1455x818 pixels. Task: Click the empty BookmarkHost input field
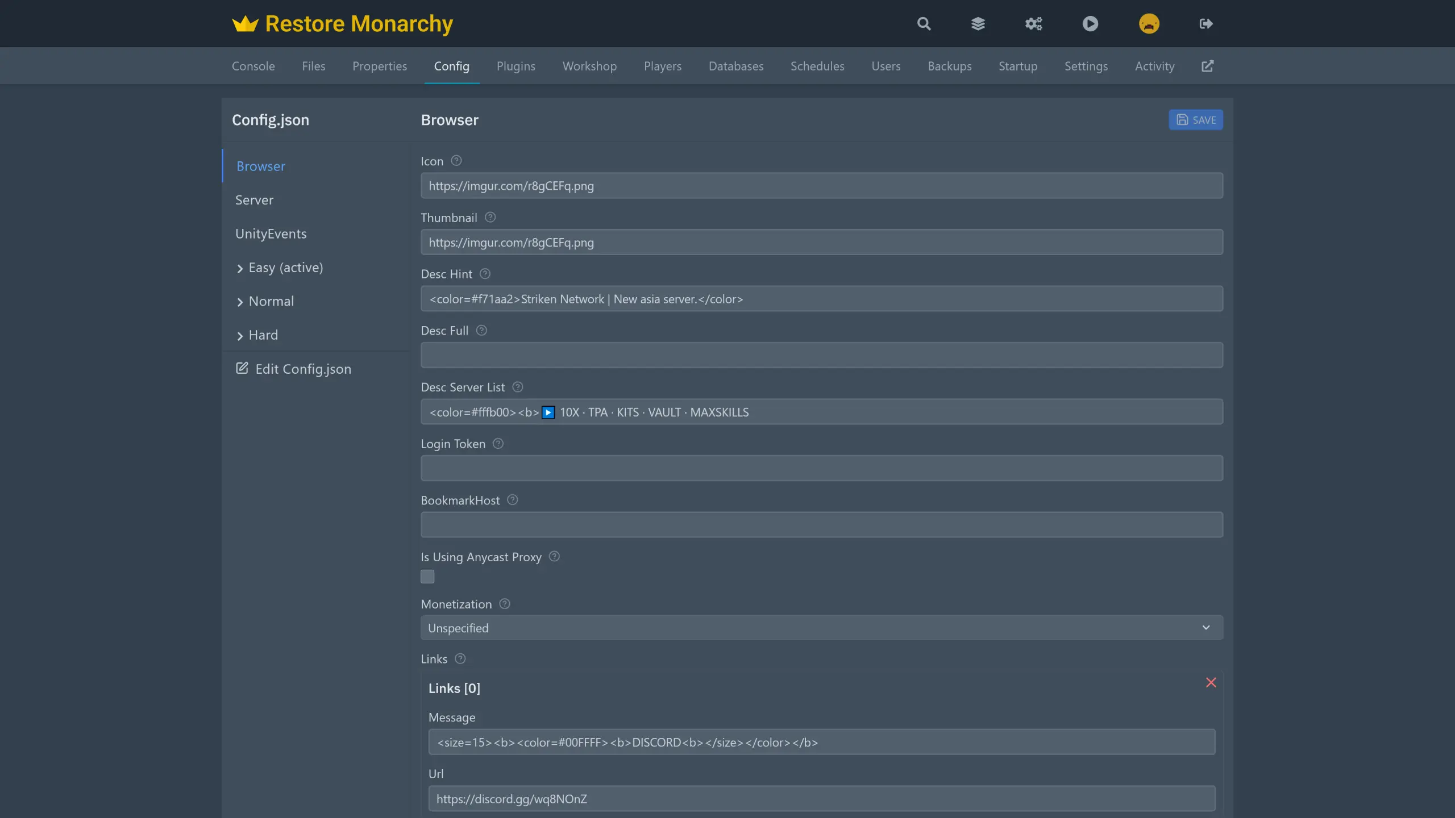click(822, 525)
